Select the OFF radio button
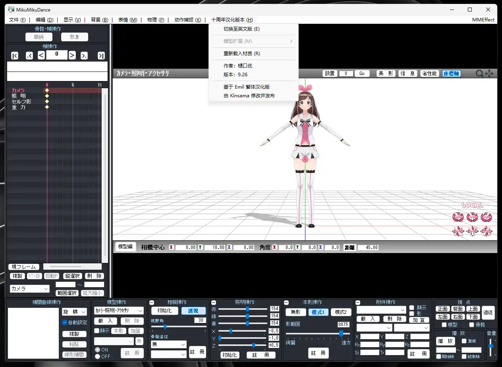 (97, 356)
